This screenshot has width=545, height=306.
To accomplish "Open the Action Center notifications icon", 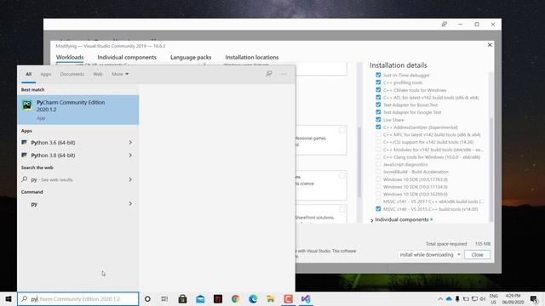I will [x=534, y=298].
